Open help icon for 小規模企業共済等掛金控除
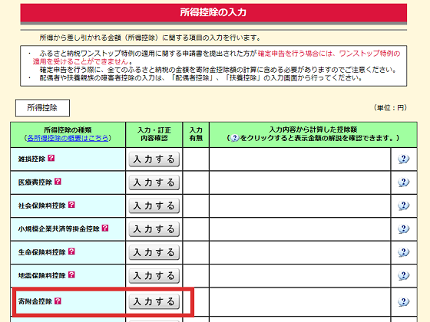430x322 pixels. pos(105,228)
